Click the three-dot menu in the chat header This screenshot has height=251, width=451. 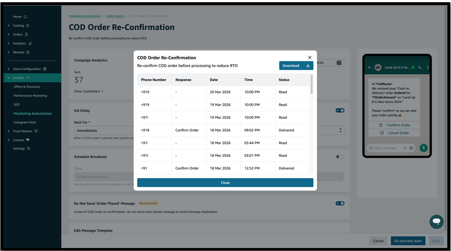[427, 67]
